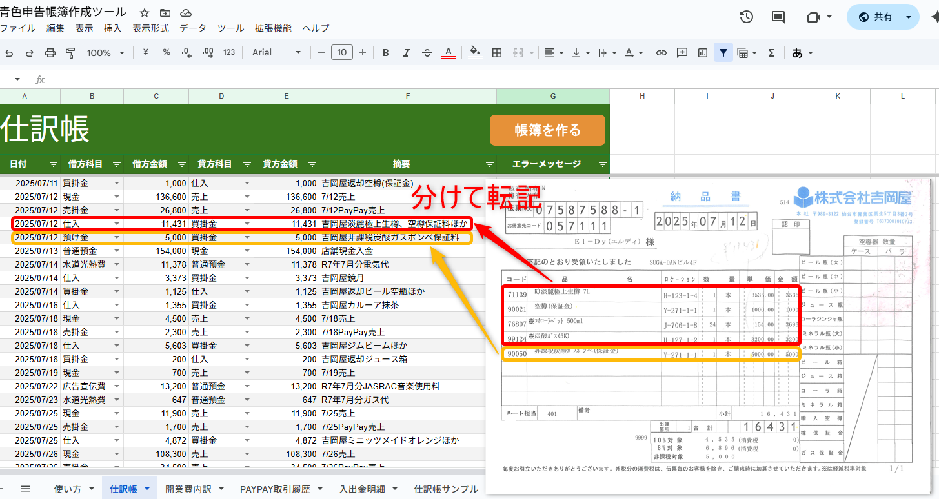Click the fill color icon

point(474,53)
